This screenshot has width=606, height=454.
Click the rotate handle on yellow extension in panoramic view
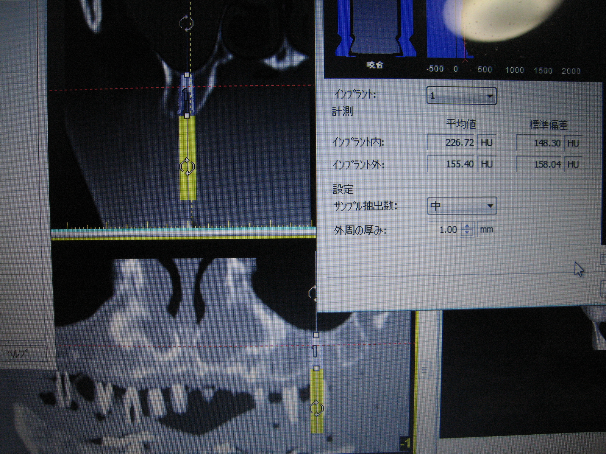(316, 408)
